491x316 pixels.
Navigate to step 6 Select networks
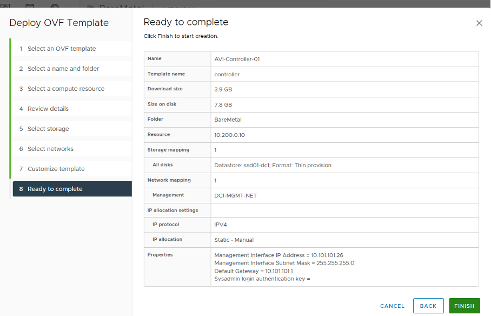[x=50, y=149]
